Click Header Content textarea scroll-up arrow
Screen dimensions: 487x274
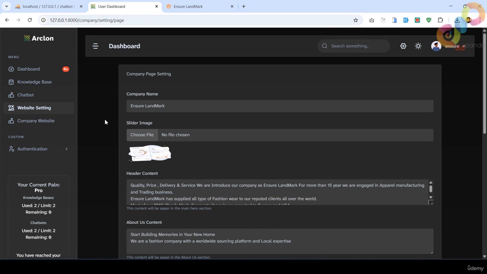[x=431, y=182]
